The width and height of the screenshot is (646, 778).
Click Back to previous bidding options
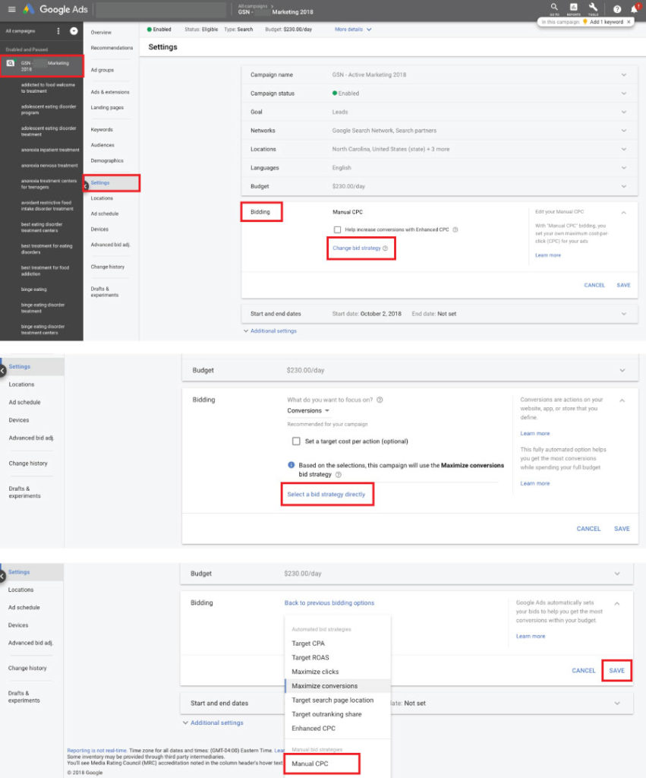click(329, 602)
